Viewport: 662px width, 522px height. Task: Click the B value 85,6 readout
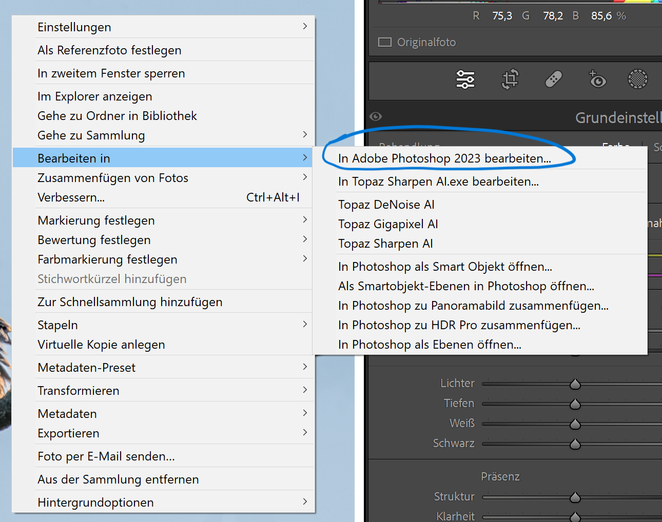point(601,16)
